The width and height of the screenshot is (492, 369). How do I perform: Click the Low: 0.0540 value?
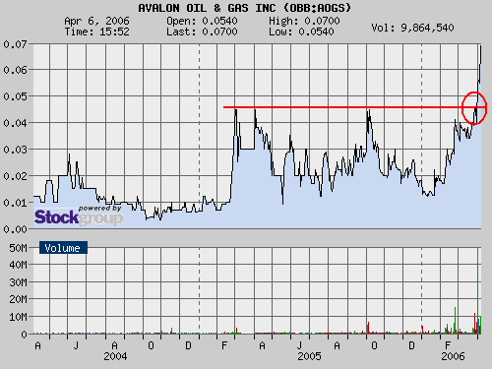(301, 31)
